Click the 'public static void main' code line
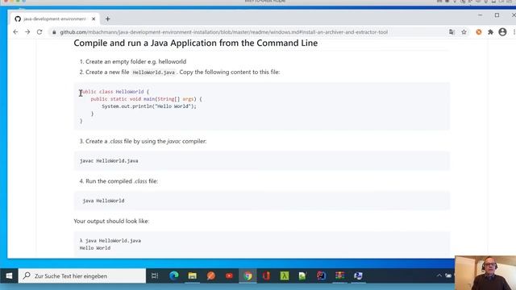Image resolution: width=516 pixels, height=290 pixels. pos(146,99)
